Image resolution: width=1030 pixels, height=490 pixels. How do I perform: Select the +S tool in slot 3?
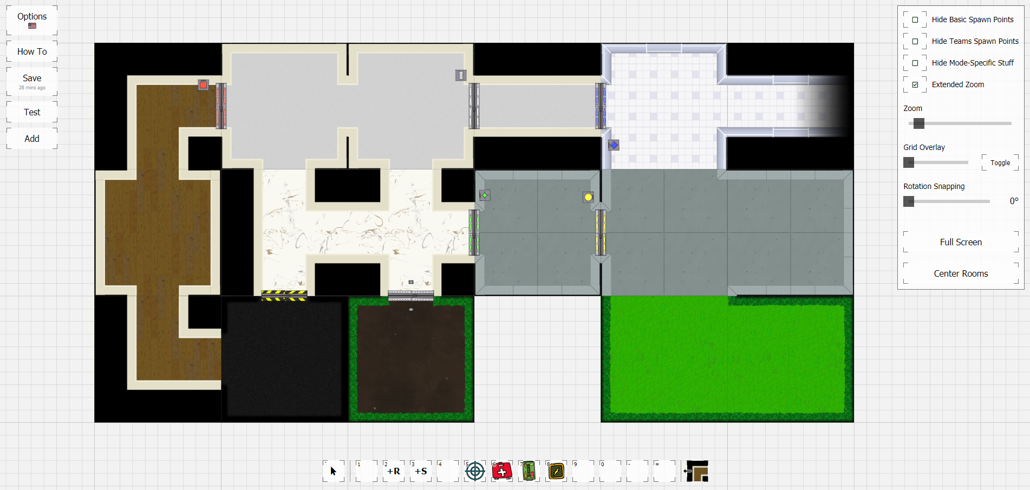tap(421, 471)
